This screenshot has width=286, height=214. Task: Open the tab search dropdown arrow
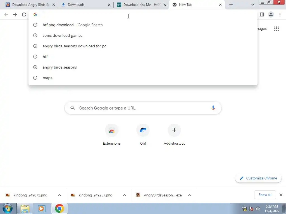[x=252, y=5]
